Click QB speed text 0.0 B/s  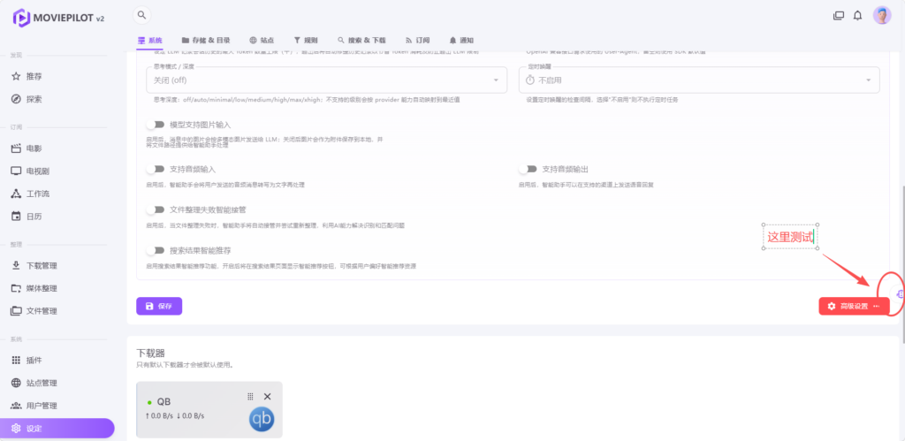pyautogui.click(x=175, y=415)
